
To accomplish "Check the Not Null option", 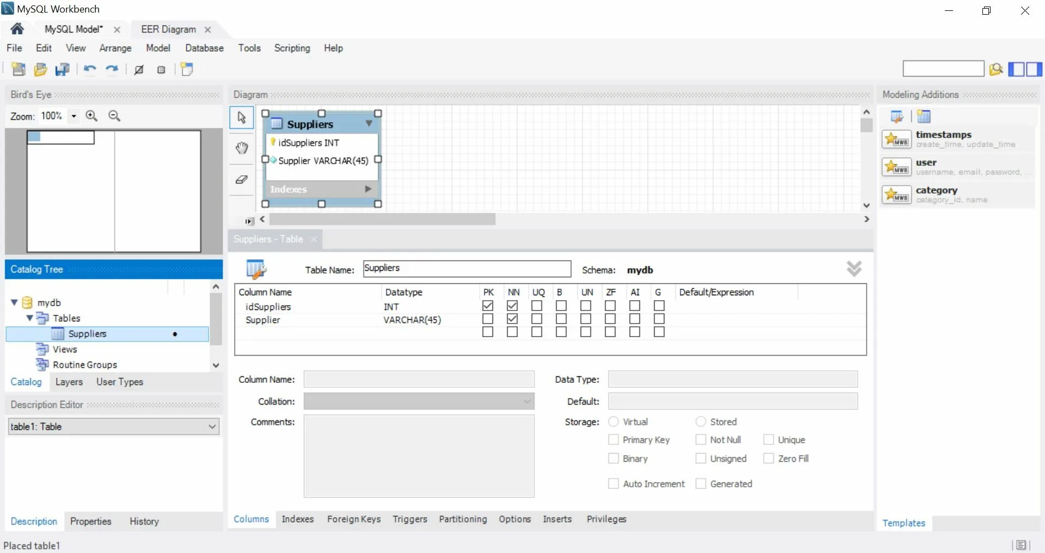I will point(701,439).
